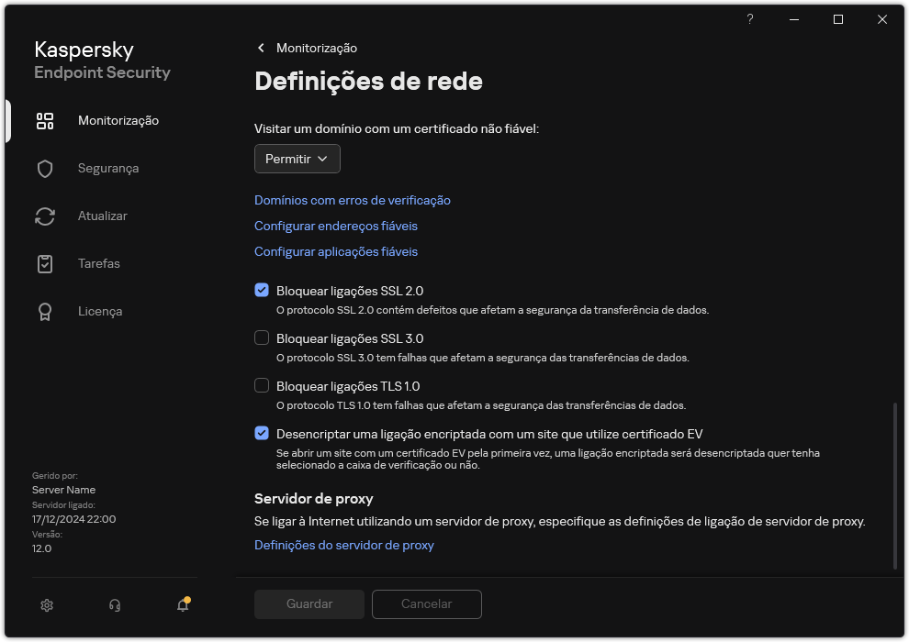Click the Guardar button
Image resolution: width=909 pixels, height=642 pixels.
pyautogui.click(x=309, y=603)
